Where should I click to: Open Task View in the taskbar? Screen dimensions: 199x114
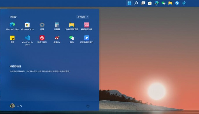click(x=143, y=3)
